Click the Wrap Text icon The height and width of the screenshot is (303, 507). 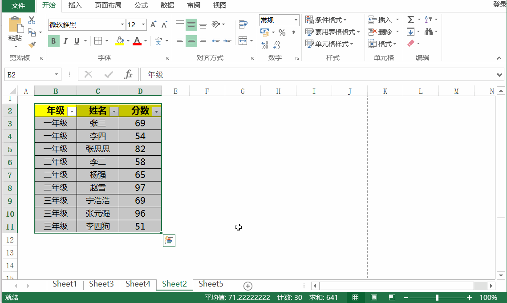click(243, 24)
